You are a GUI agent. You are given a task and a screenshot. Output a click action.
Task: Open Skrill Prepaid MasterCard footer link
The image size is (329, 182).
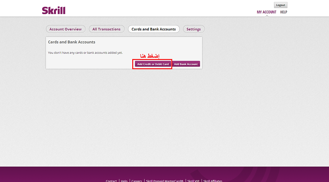point(165,181)
